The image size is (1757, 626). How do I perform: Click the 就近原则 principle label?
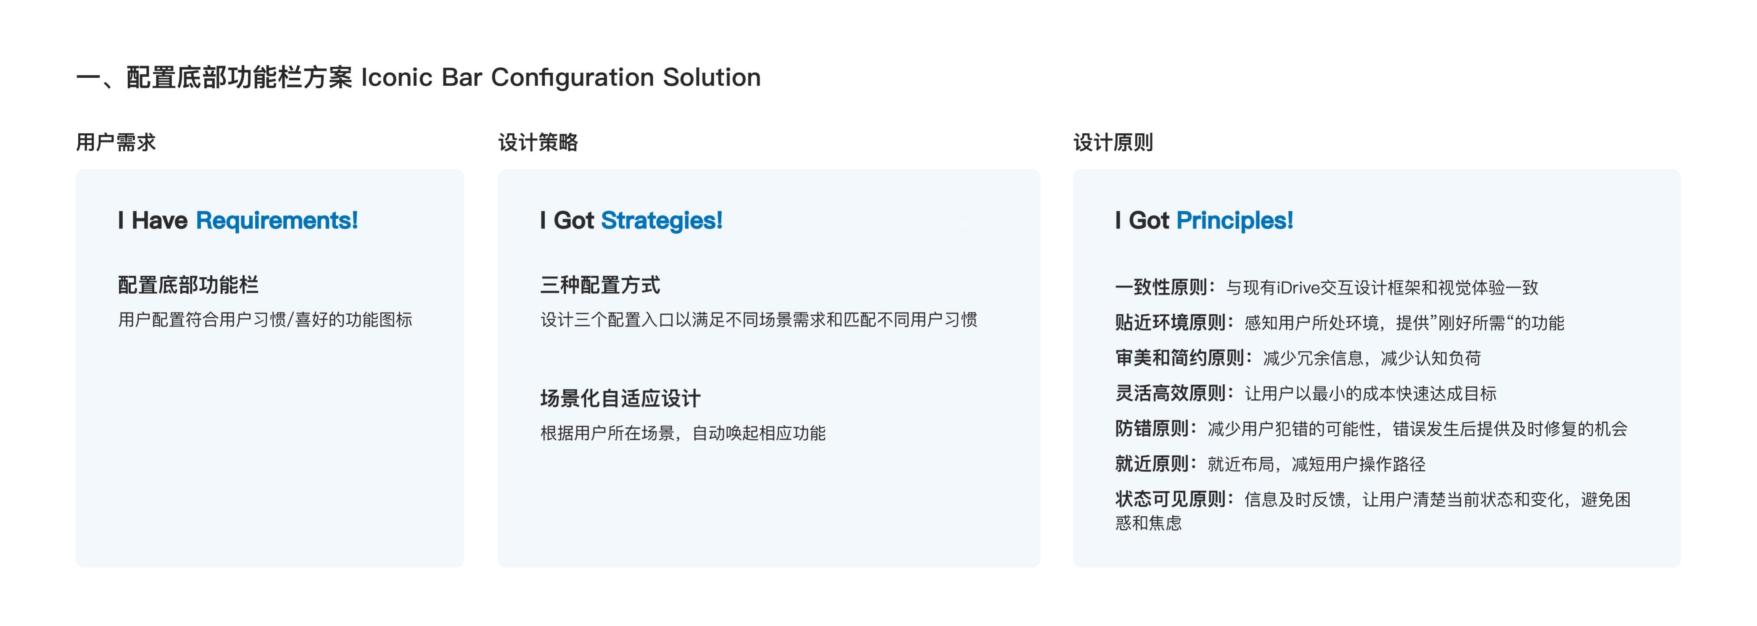coord(1153,464)
